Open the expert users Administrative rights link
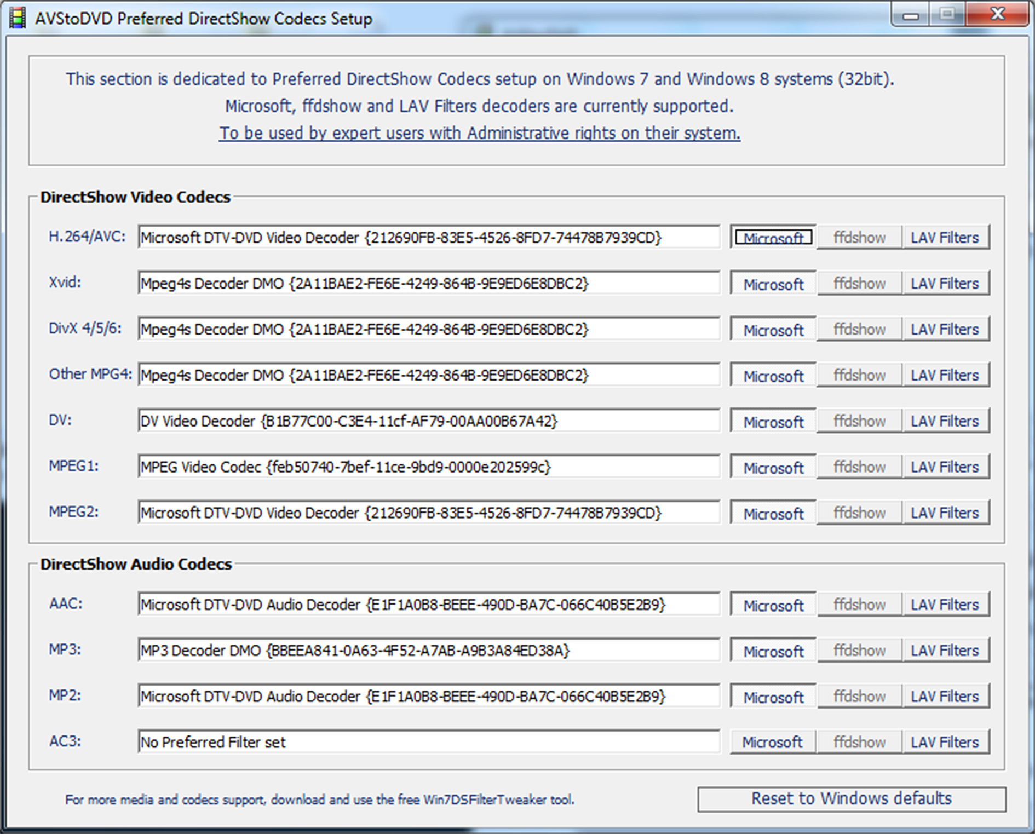 coord(480,133)
